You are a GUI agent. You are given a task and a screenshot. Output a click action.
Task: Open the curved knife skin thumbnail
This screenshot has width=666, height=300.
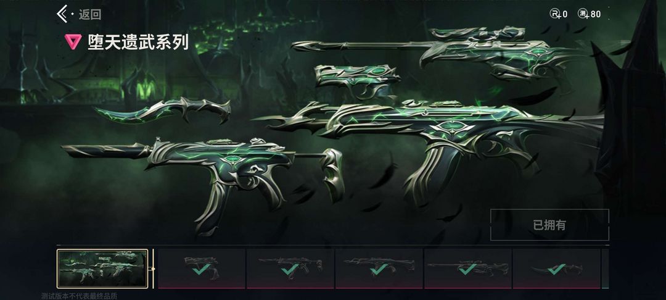click(x=556, y=269)
